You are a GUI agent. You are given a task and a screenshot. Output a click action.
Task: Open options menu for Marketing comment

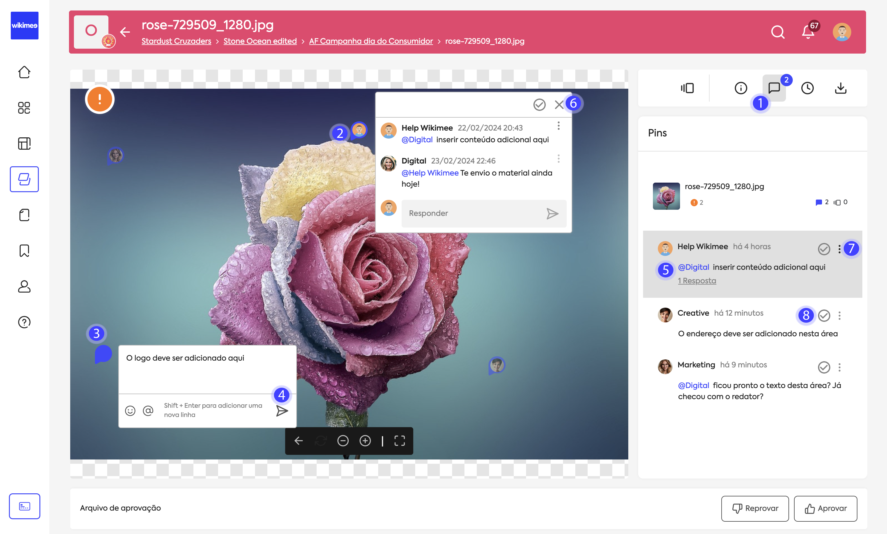(x=840, y=367)
